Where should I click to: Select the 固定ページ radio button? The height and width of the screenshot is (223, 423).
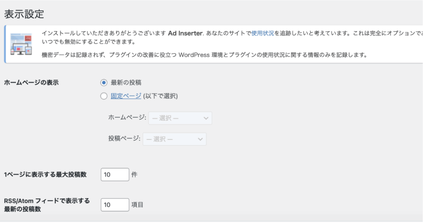(103, 96)
